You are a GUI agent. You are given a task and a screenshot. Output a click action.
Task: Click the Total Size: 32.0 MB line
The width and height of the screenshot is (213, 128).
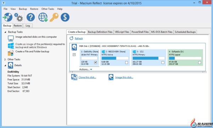(x=19, y=83)
